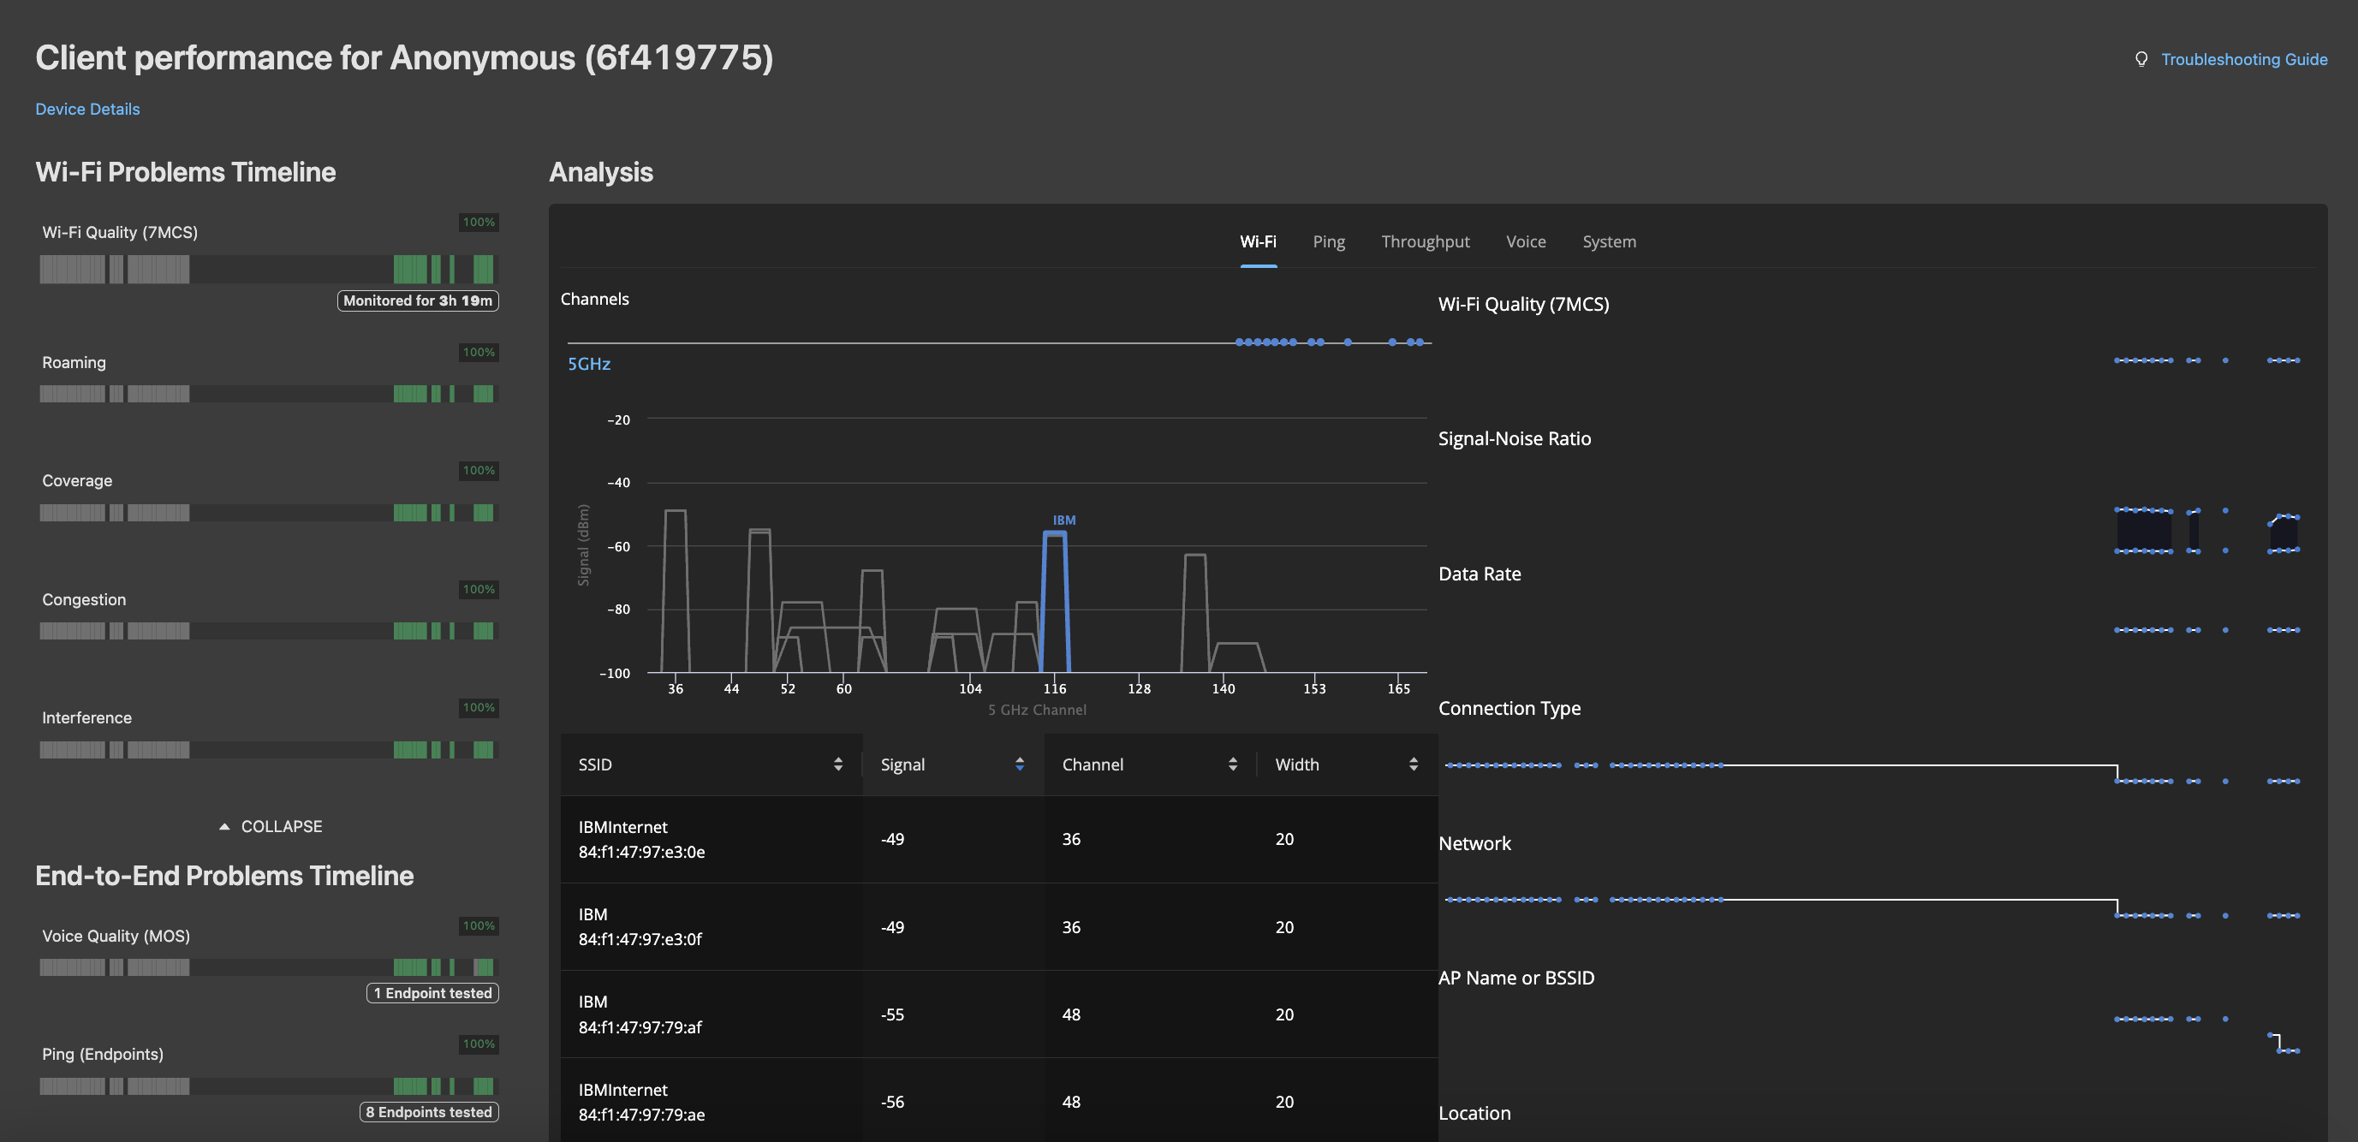Click the sort arrows in the Signal column
This screenshot has width=2358, height=1142.
(x=1020, y=763)
